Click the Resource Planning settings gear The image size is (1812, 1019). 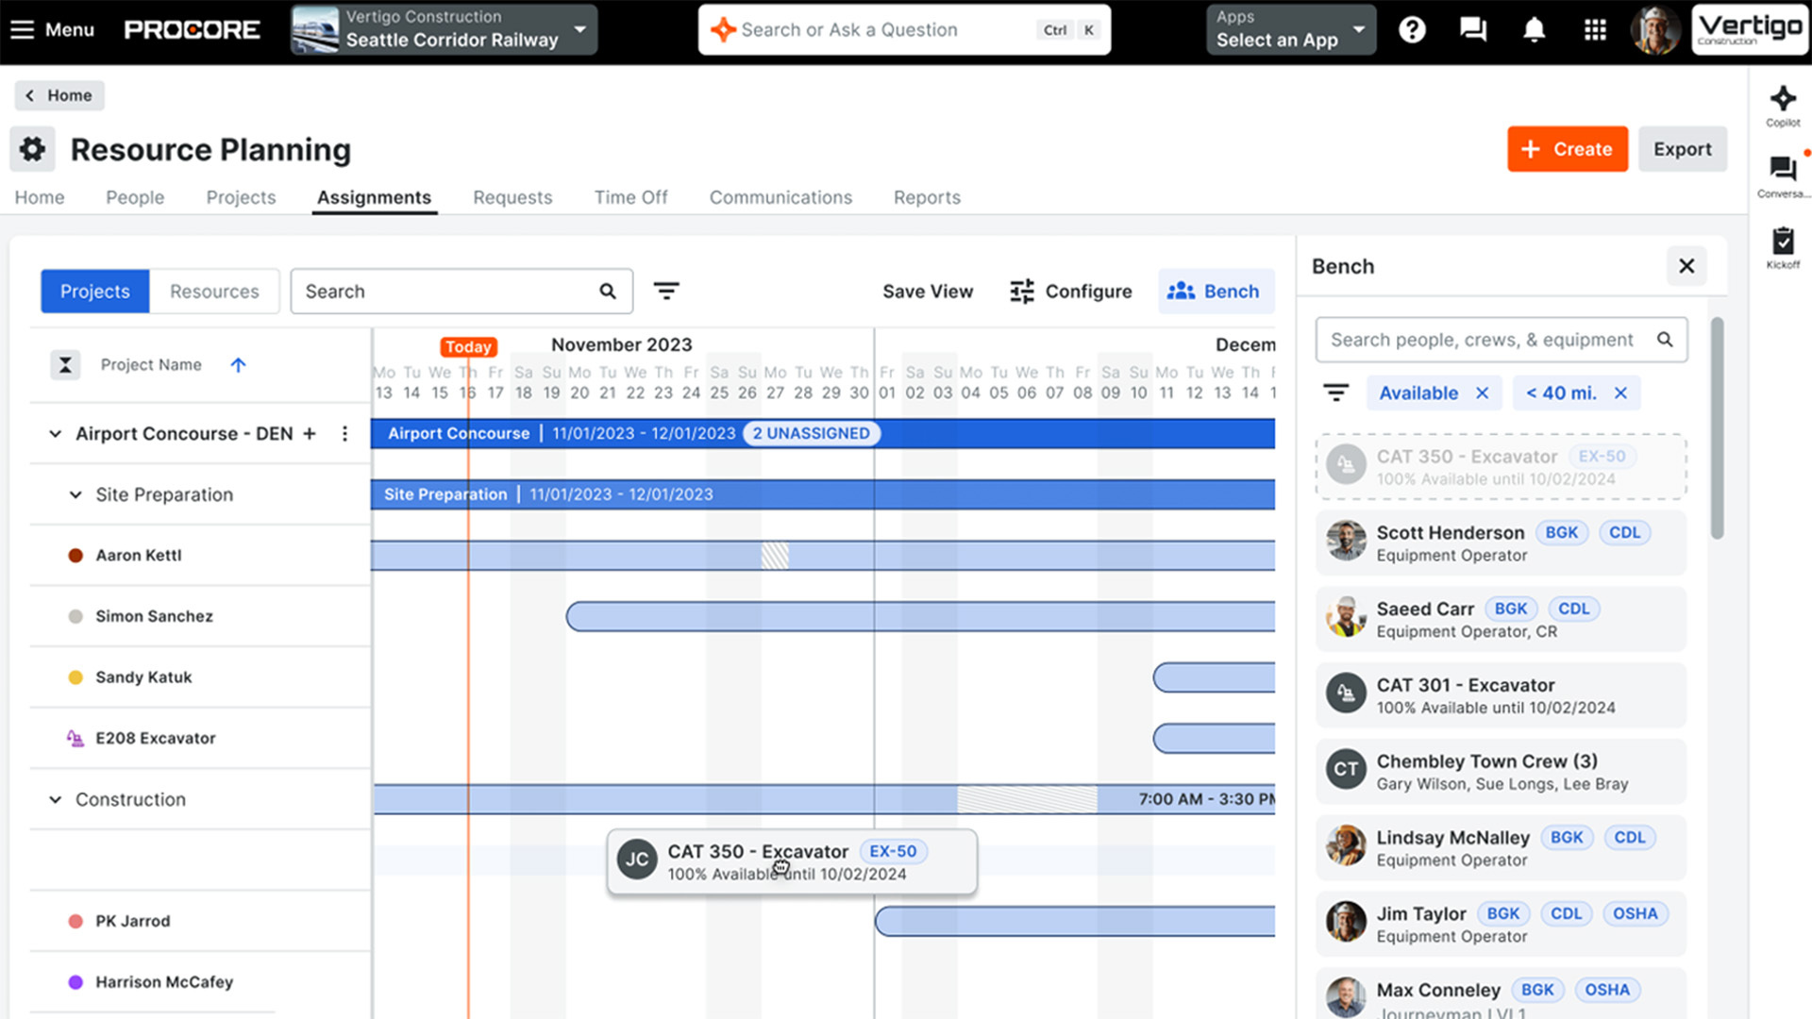[x=33, y=149]
